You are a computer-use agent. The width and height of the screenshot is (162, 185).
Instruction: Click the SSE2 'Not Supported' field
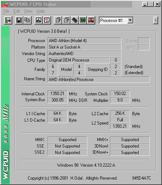(67, 153)
